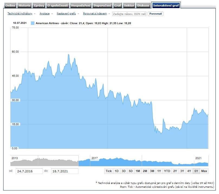Image resolution: width=219 pixels, height=194 pixels.
Task: Open the Online tab
Action: tap(11, 5)
